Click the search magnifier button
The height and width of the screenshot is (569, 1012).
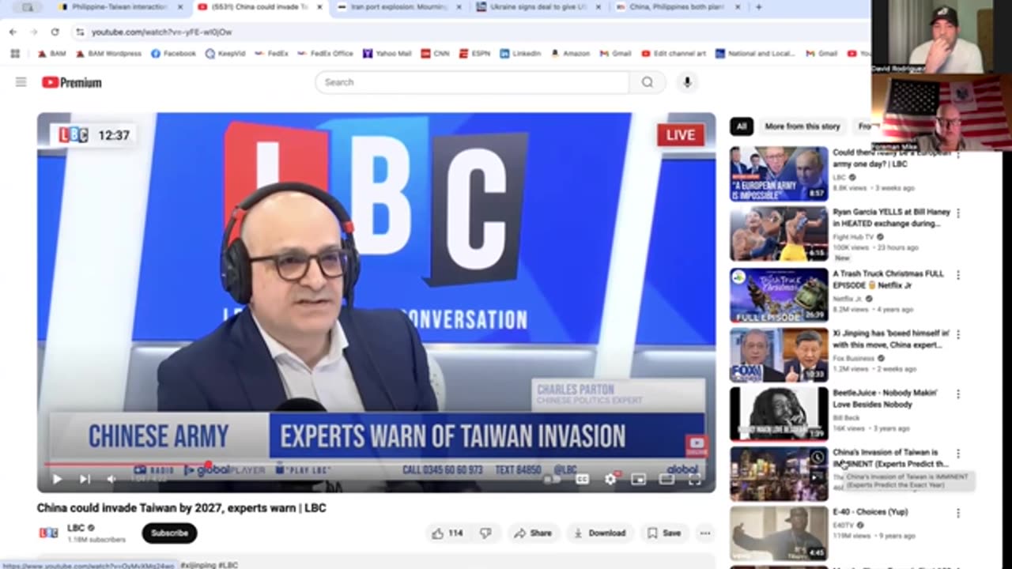(x=648, y=82)
